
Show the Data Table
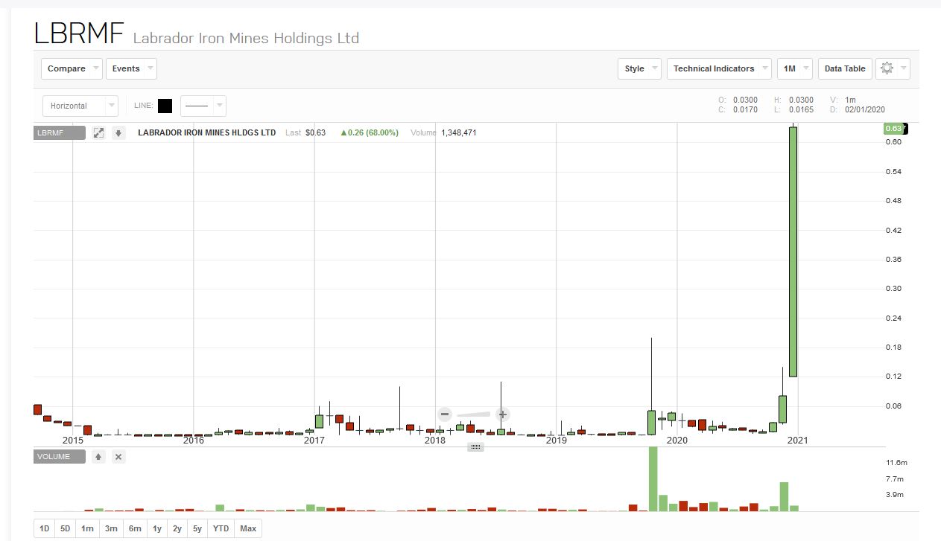(x=844, y=68)
